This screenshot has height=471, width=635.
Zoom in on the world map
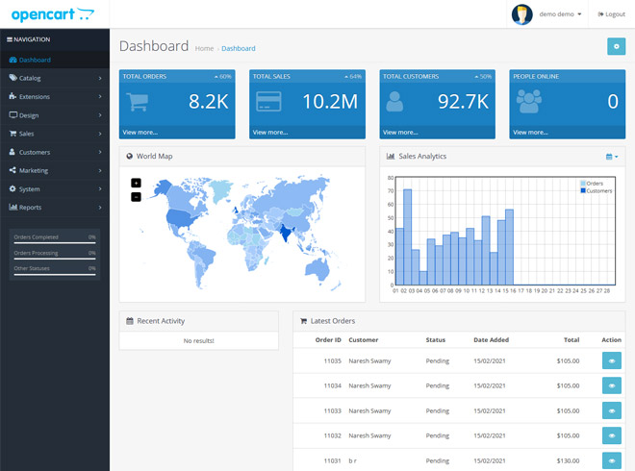[136, 183]
